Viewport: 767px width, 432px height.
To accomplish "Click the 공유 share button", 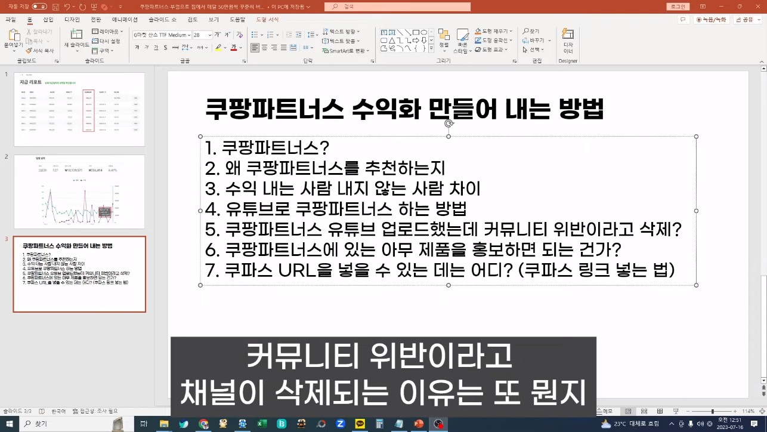I will pos(747,20).
